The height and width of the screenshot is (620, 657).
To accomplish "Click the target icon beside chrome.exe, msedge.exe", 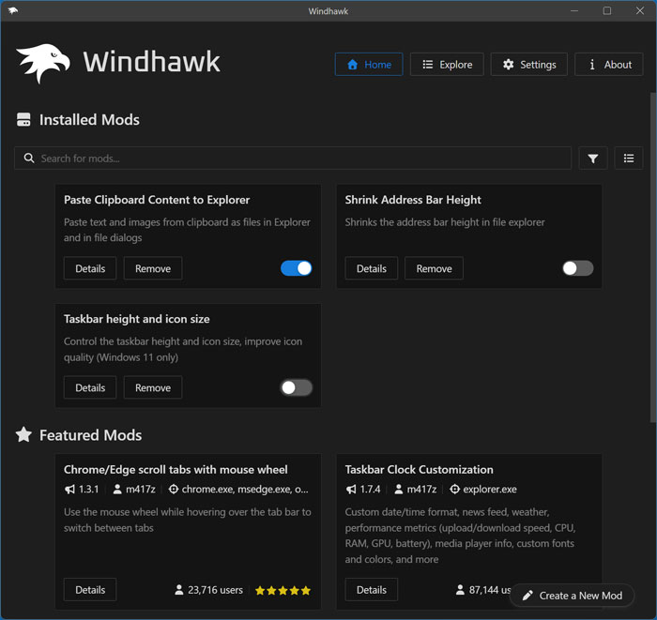I will click(x=174, y=489).
